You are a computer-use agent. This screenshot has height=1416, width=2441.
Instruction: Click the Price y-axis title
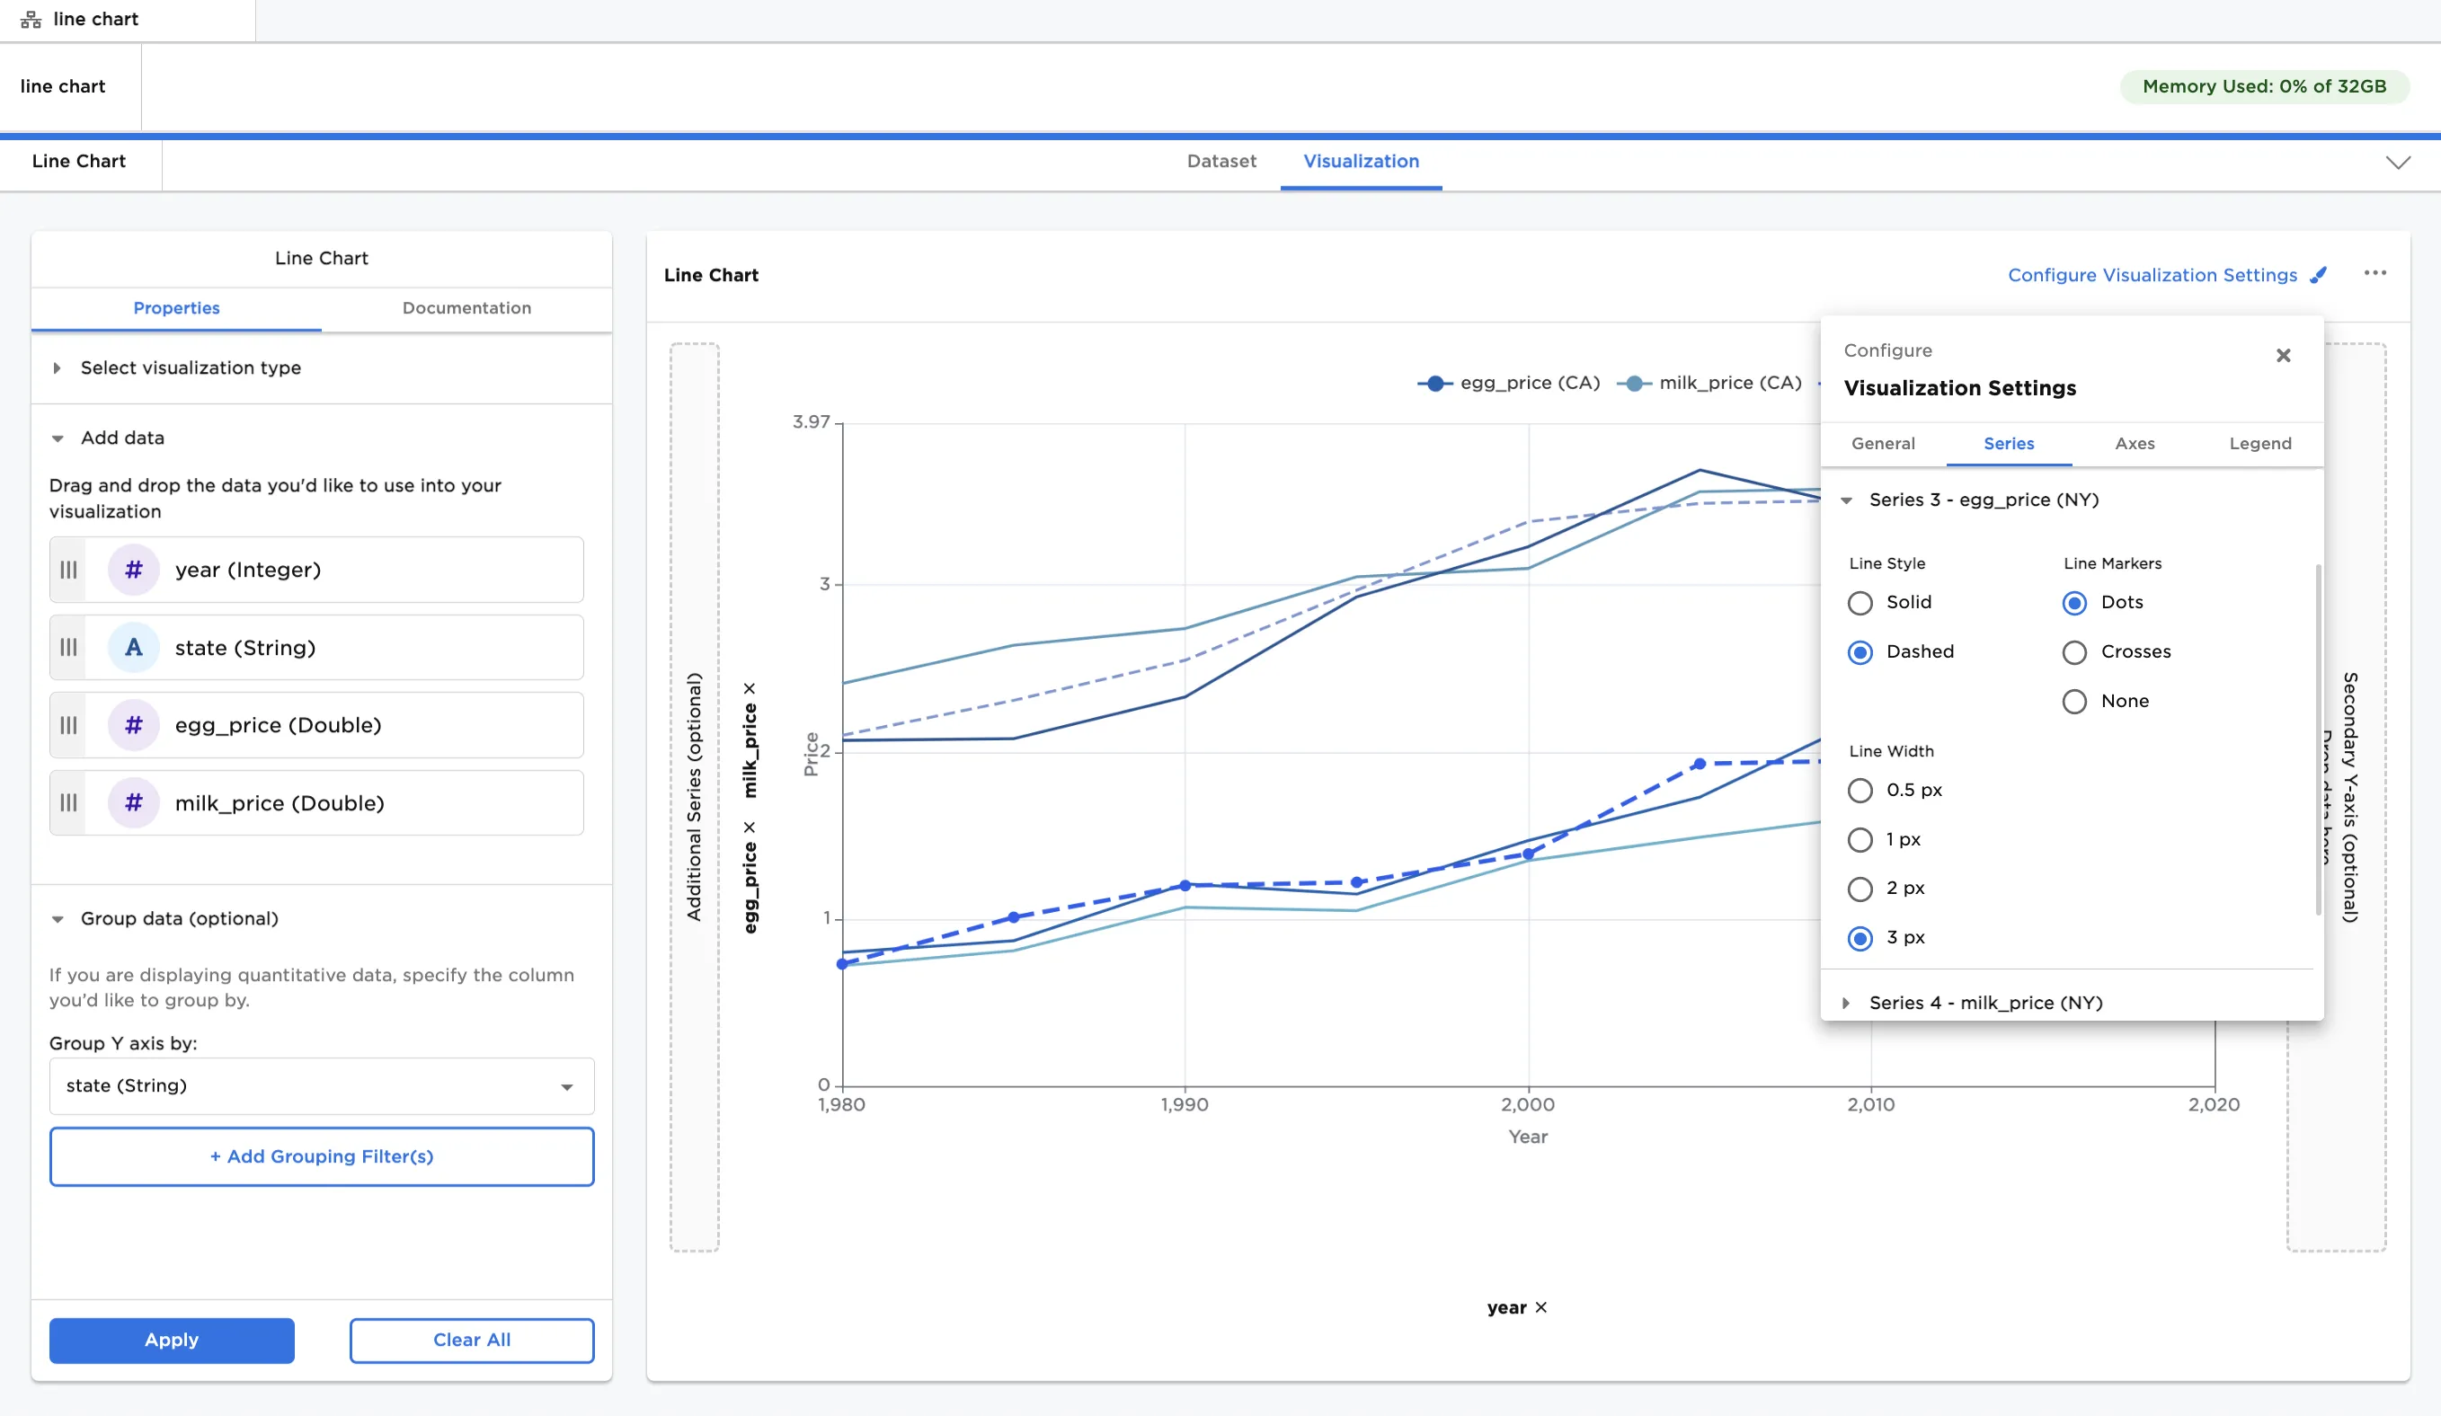click(811, 756)
